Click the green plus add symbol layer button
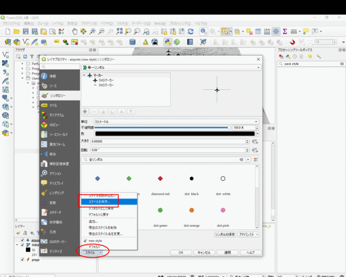 pyautogui.click(x=85, y=111)
